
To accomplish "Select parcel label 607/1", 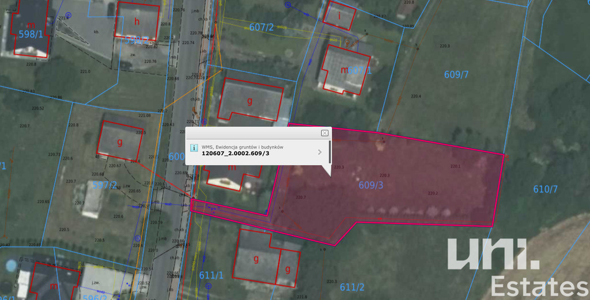I will pyautogui.click(x=360, y=70).
